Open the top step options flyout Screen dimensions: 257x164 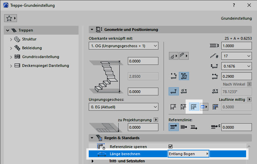pyautogui.click(x=184, y=56)
